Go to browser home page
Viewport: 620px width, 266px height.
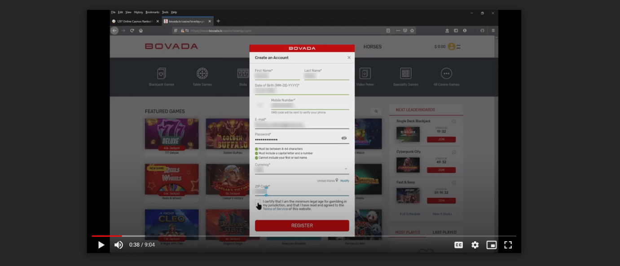click(x=141, y=31)
